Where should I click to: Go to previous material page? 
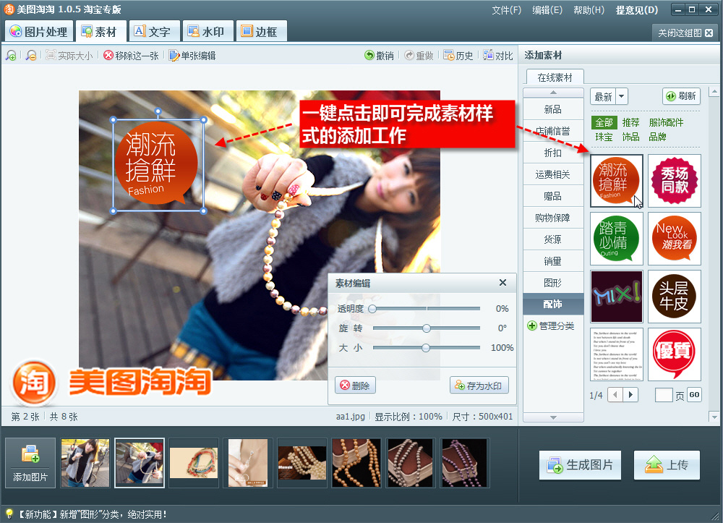coord(615,395)
